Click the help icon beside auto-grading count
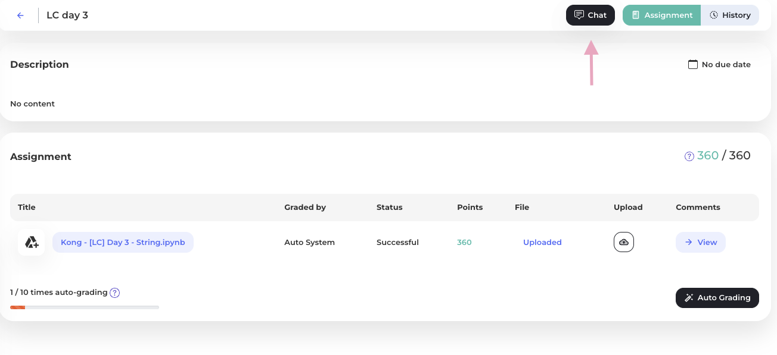 coord(115,293)
